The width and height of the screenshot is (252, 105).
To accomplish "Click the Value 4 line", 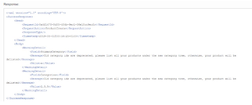I will pyautogui.click(x=42, y=63).
